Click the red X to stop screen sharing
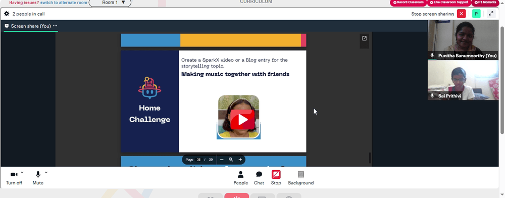The image size is (505, 198). tap(461, 14)
